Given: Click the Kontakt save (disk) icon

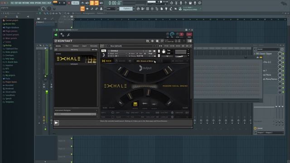Looking at the screenshot, I should [148, 41].
